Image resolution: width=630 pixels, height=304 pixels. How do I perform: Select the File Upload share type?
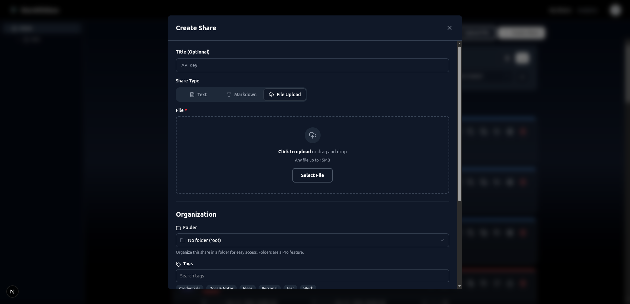285,95
